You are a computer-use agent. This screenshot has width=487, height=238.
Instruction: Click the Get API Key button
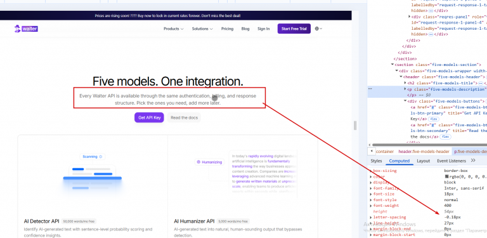coord(149,117)
